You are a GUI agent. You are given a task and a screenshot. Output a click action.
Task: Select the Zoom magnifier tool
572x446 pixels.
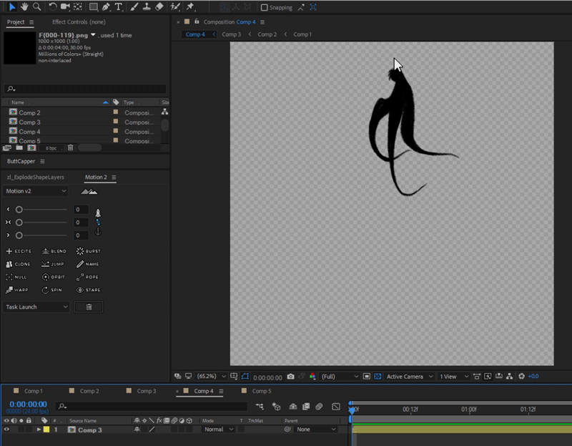click(x=36, y=6)
